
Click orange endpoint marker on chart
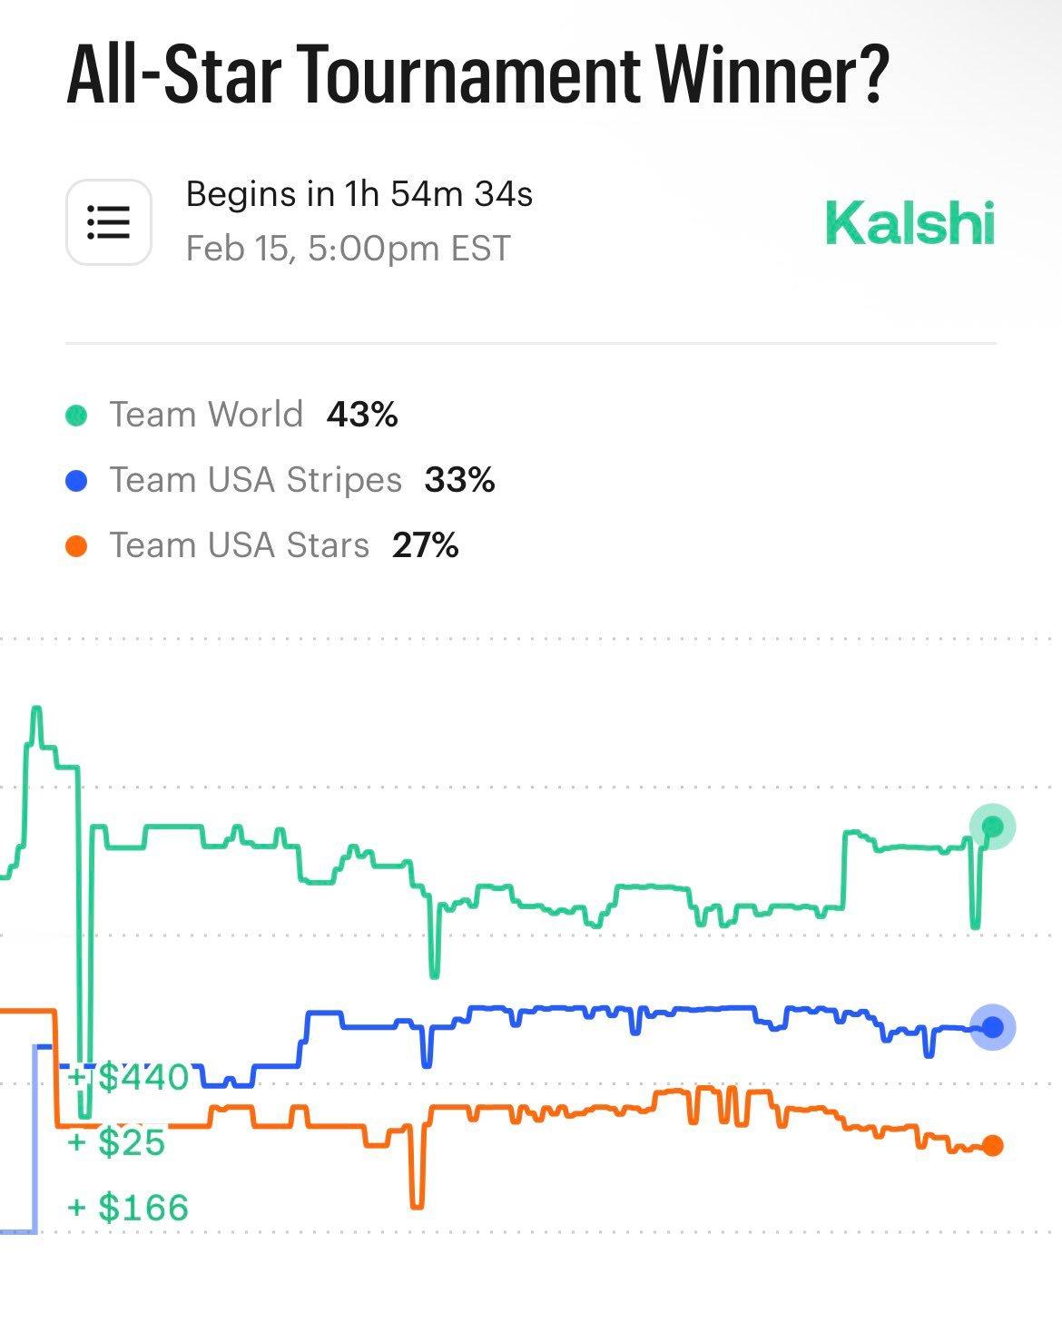click(x=992, y=1146)
